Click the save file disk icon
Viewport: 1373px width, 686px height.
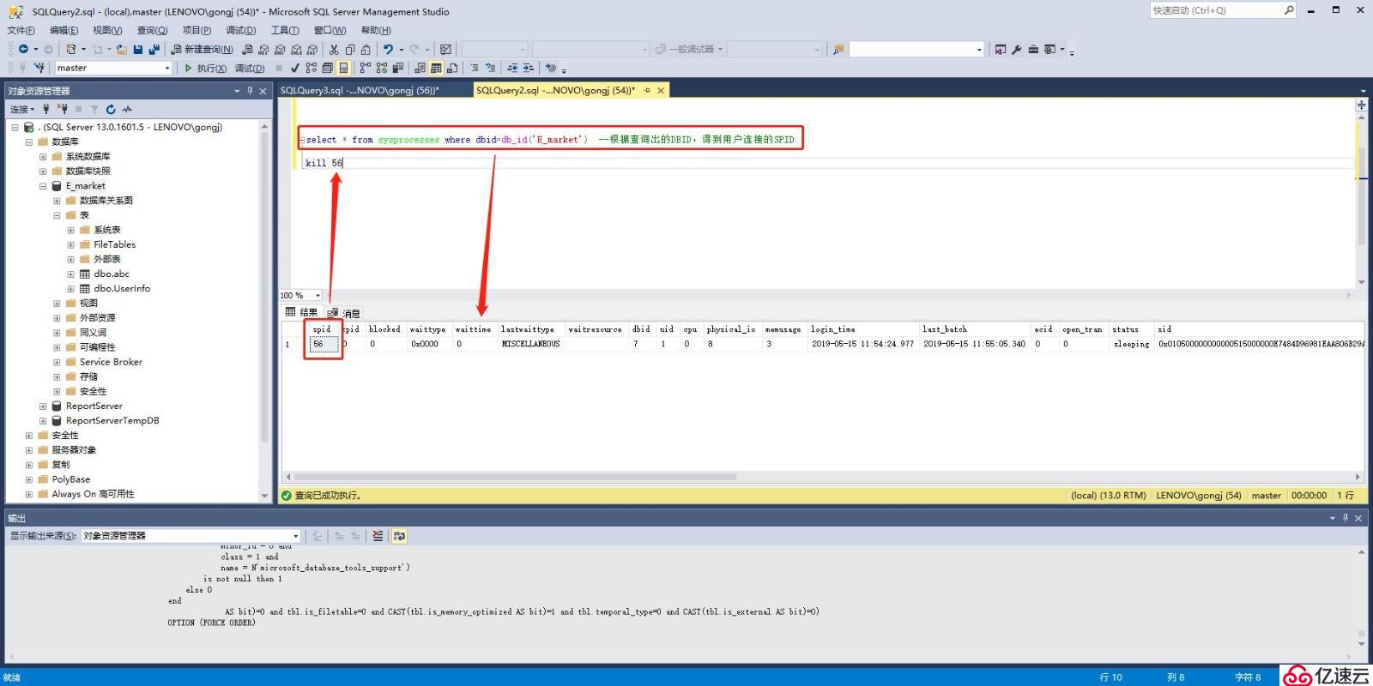click(137, 49)
